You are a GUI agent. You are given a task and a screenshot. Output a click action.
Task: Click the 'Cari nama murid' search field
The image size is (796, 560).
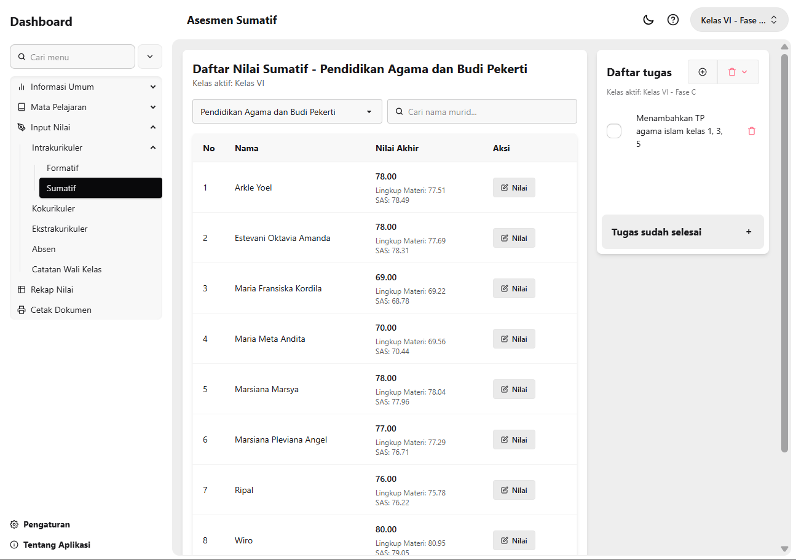click(482, 111)
